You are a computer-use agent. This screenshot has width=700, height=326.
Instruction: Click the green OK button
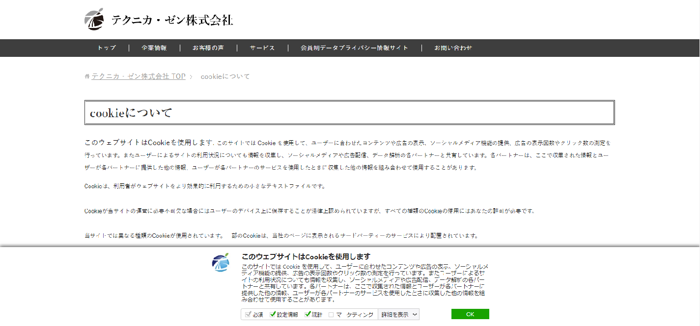click(x=470, y=314)
